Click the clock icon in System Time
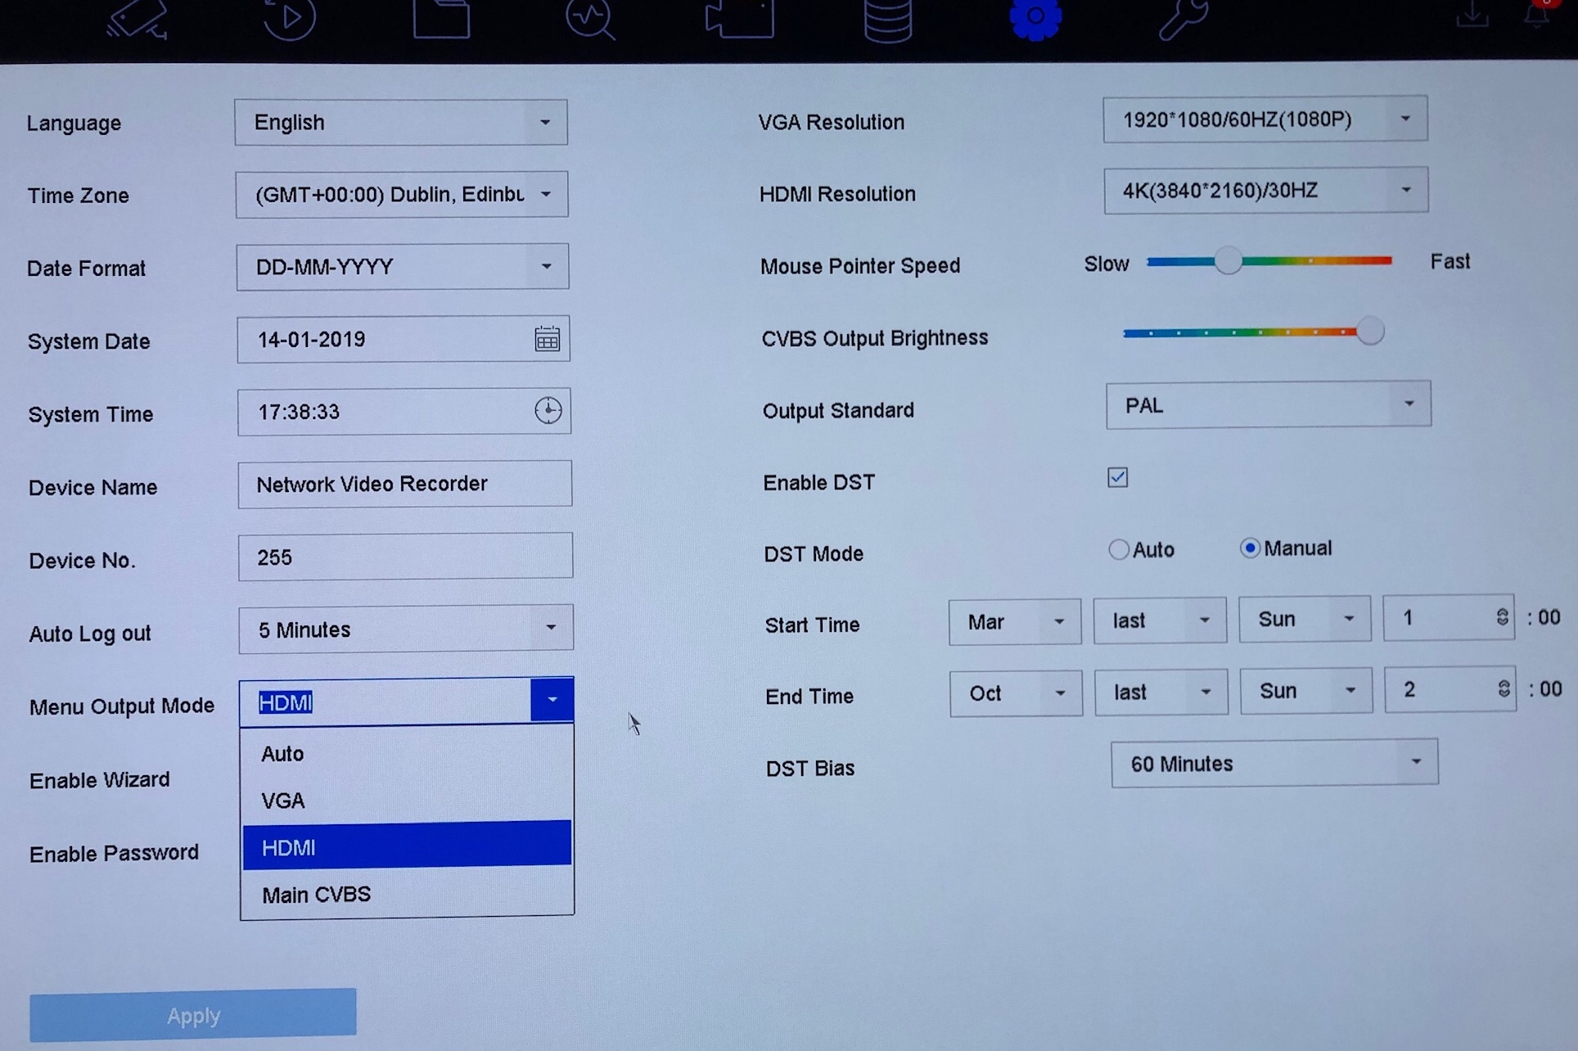The width and height of the screenshot is (1578, 1051). 548,410
